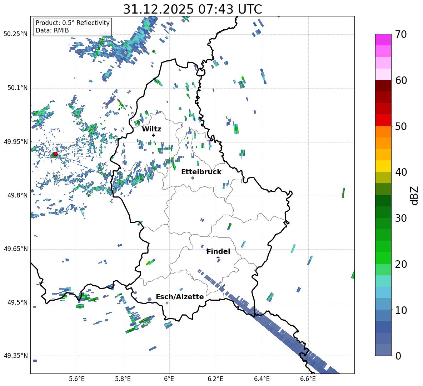Click the 49.95°N latitude tick label
Image resolution: width=423 pixels, height=386 pixels.
[x=16, y=141]
